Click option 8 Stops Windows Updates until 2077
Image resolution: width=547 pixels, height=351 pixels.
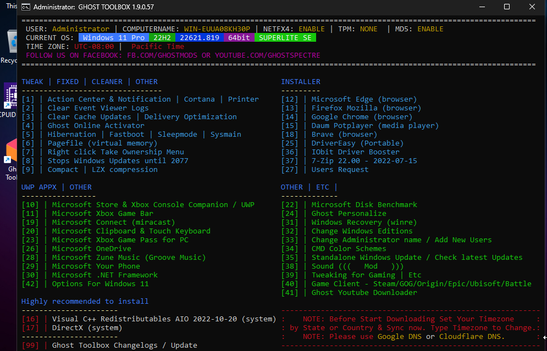[x=105, y=161]
